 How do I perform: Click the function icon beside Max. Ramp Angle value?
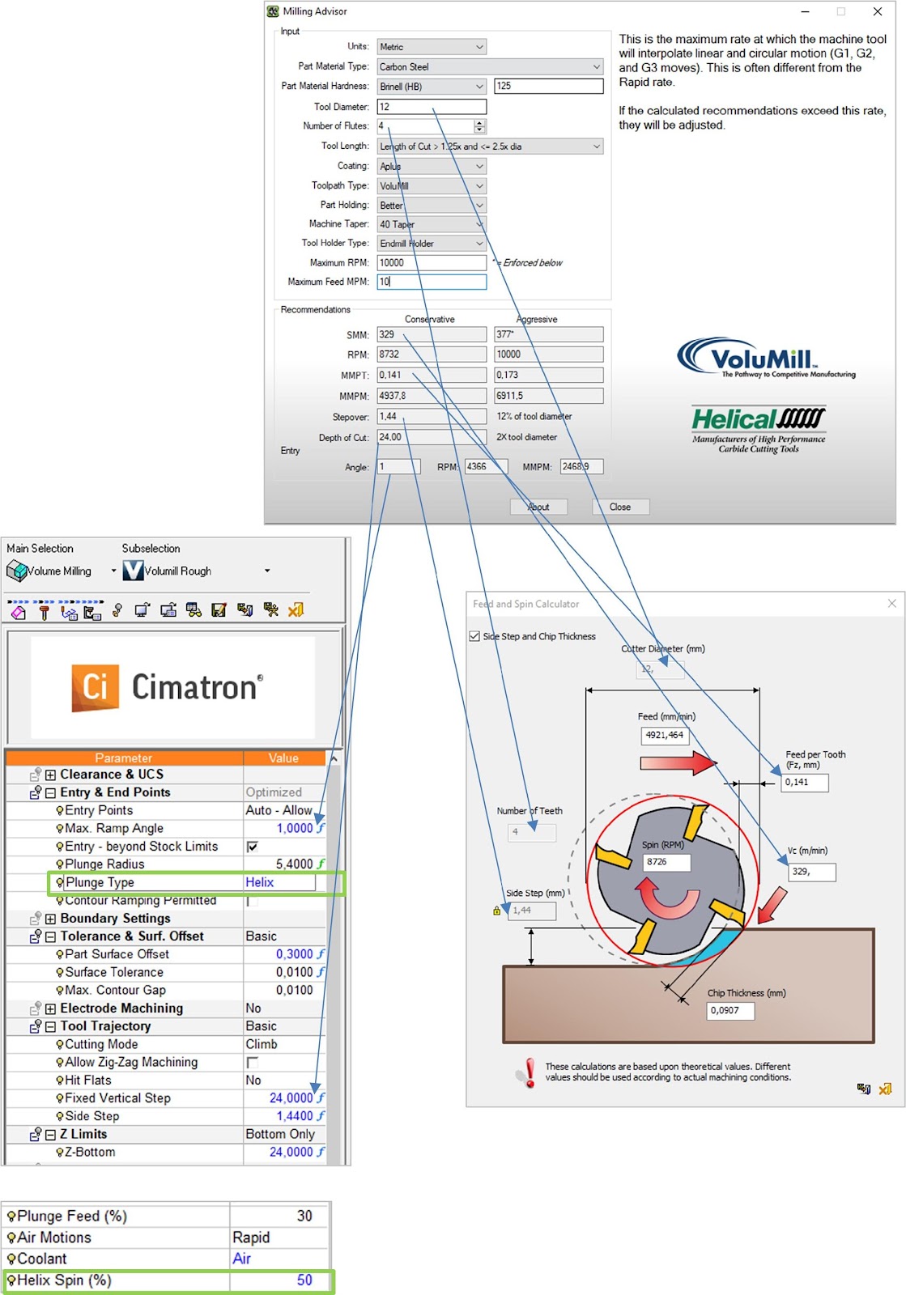coord(321,828)
